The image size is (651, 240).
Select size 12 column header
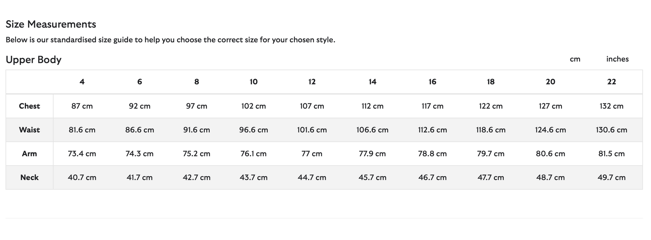[x=312, y=82]
